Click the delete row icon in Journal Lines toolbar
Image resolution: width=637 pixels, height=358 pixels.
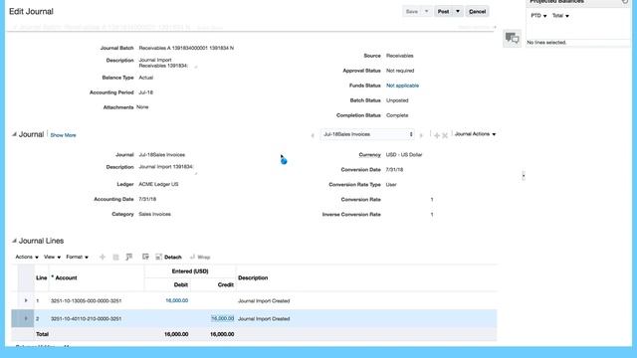tap(115, 257)
